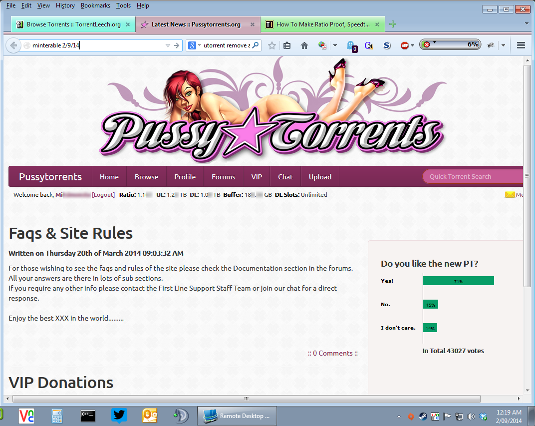Click the taskbar clock showing 12:19 AM
Image resolution: width=535 pixels, height=426 pixels.
point(509,417)
